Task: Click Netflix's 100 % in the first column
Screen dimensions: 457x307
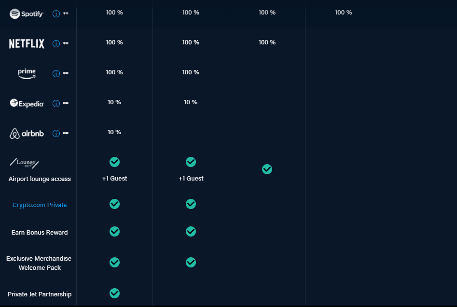Action: click(114, 42)
